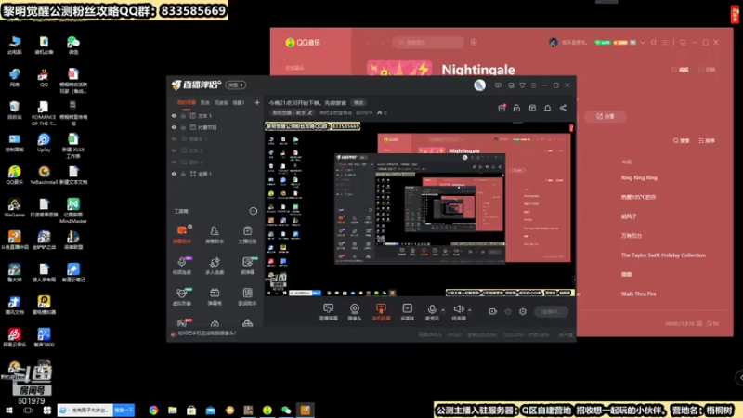The height and width of the screenshot is (418, 743).
Task: Switch to the 场景1 scene tab
Action: [239, 102]
